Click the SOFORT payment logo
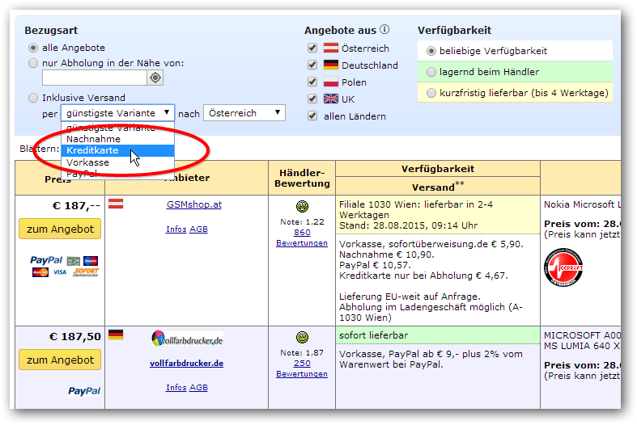The image size is (637, 425). pyautogui.click(x=86, y=272)
